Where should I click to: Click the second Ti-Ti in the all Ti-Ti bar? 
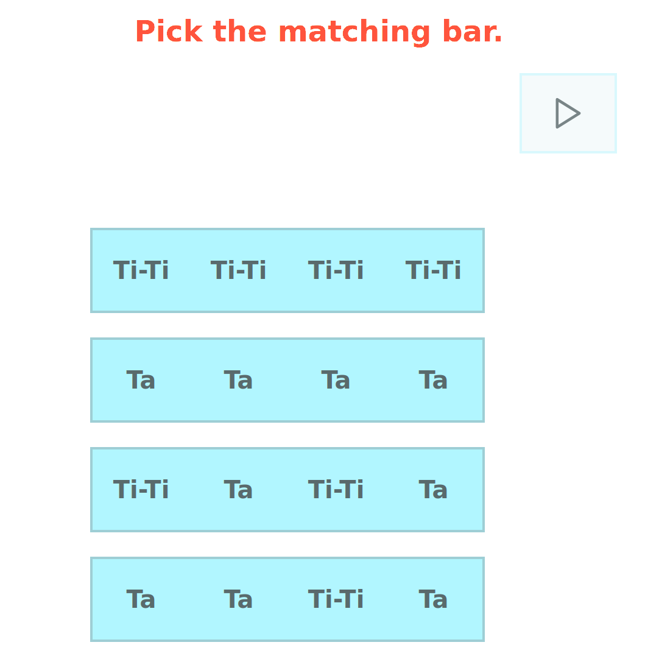pos(238,270)
